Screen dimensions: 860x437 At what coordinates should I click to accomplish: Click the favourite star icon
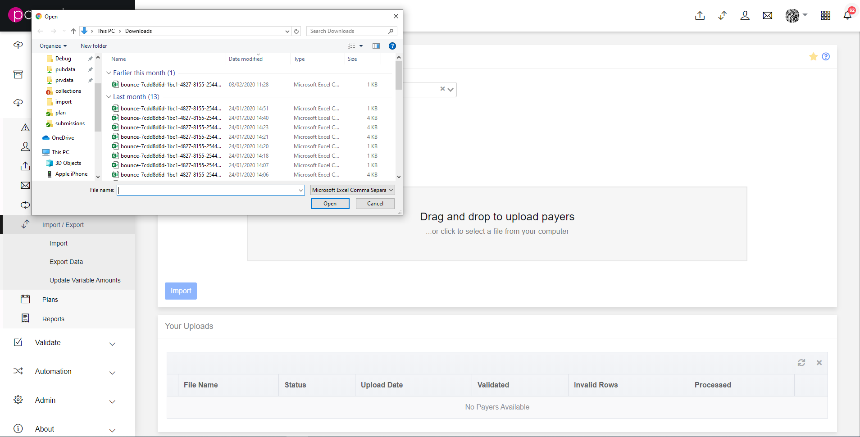point(813,57)
